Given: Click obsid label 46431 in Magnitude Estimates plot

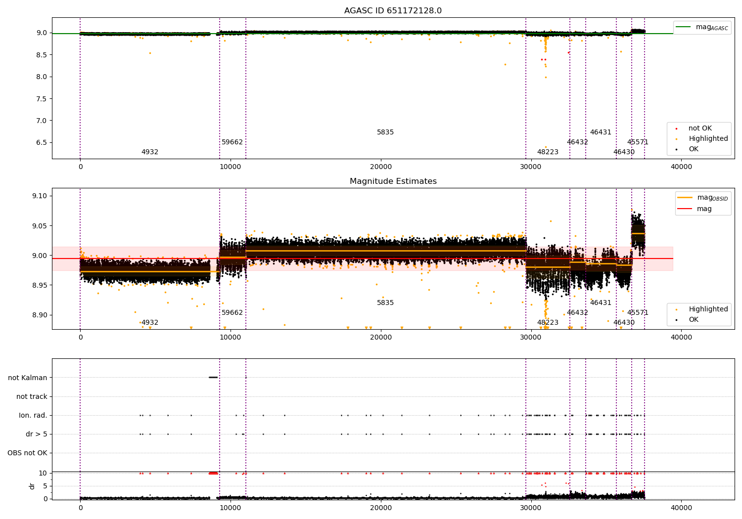Looking at the screenshot, I should (x=601, y=303).
